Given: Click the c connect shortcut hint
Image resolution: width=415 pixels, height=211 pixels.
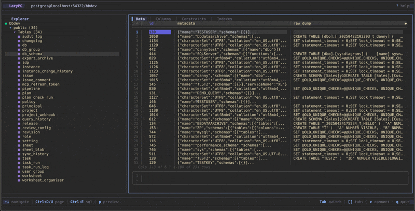Looking at the screenshot, I should click(380, 202).
